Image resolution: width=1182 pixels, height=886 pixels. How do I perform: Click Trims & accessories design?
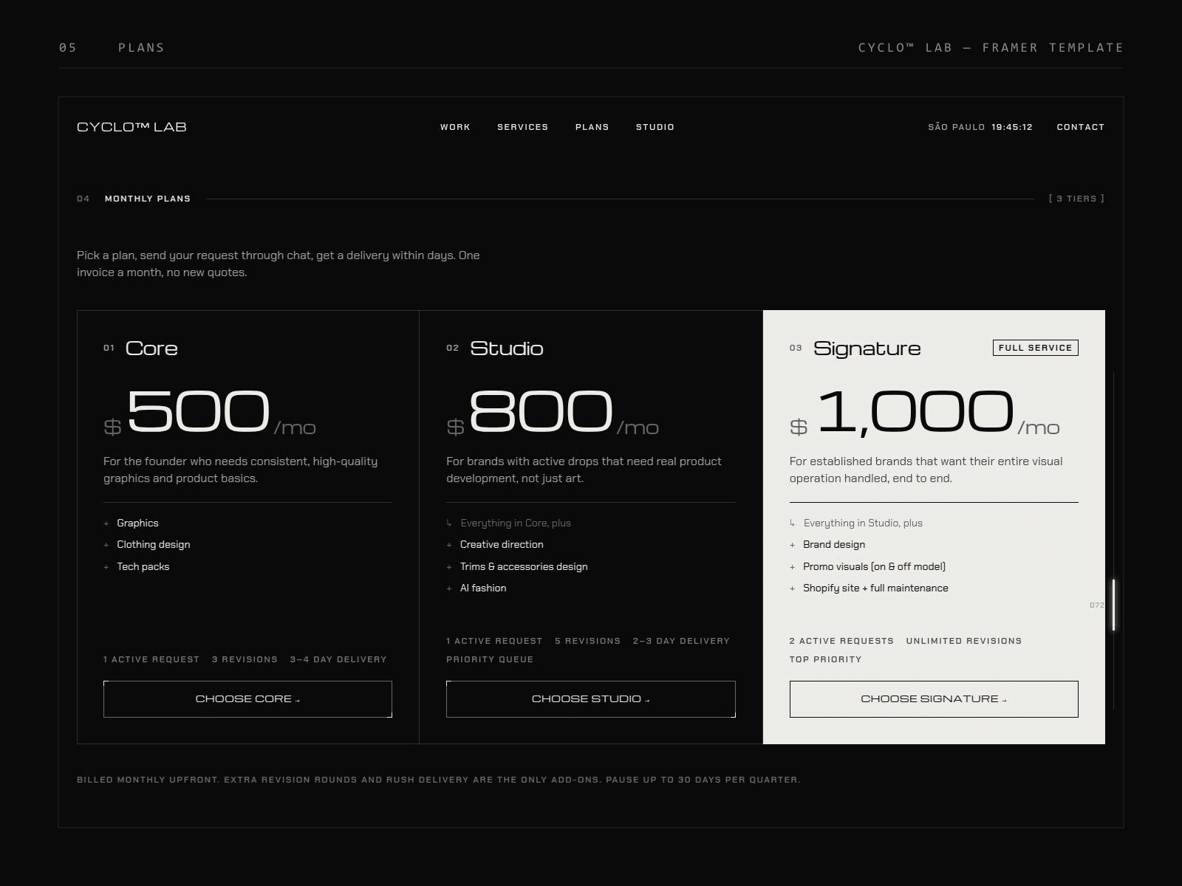coord(524,566)
